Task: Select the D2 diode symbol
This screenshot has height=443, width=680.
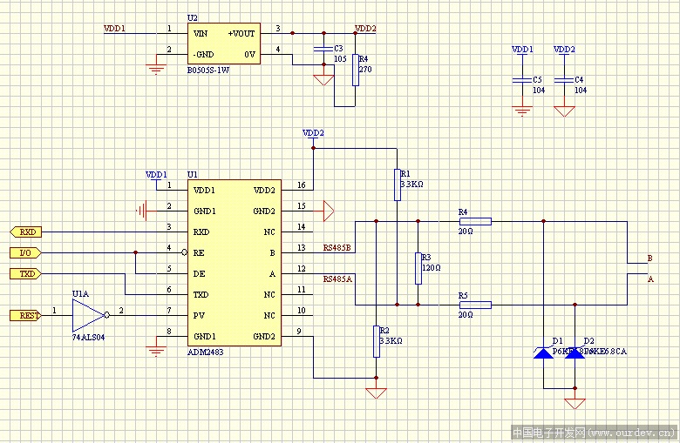Action: click(575, 352)
